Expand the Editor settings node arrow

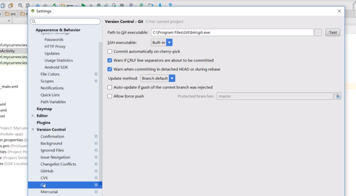point(33,115)
